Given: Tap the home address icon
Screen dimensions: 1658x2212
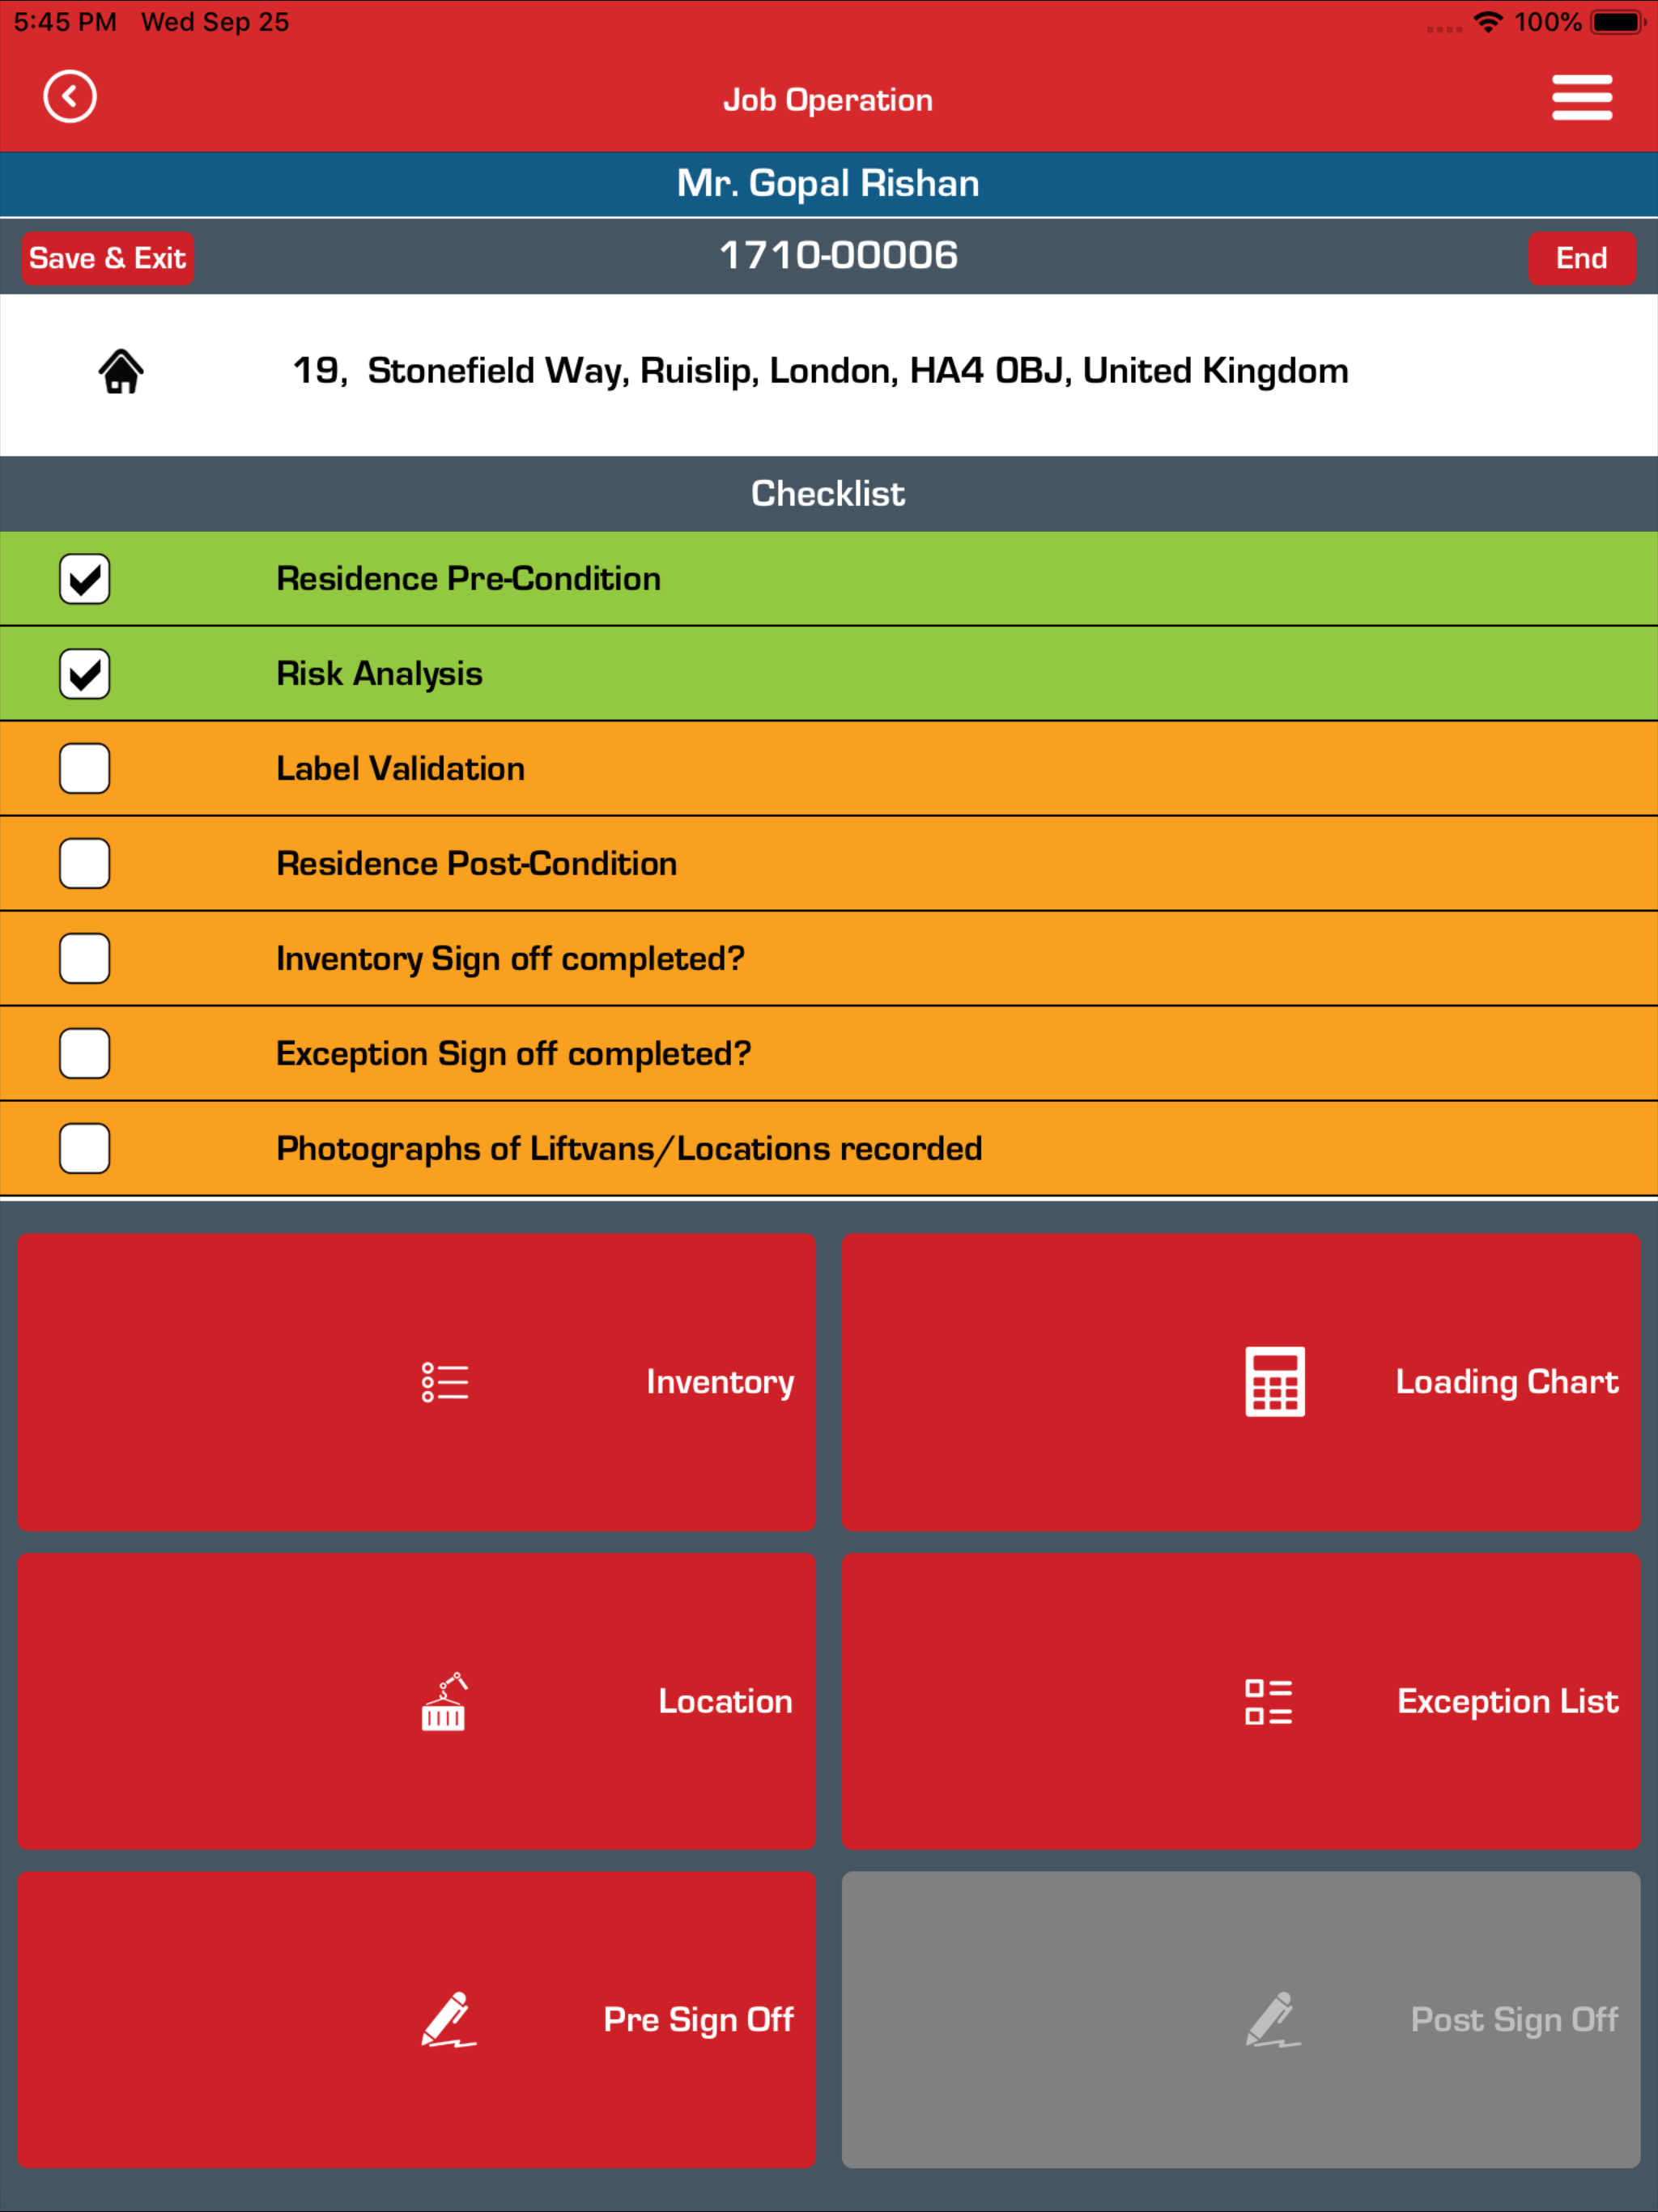Looking at the screenshot, I should click(x=121, y=372).
